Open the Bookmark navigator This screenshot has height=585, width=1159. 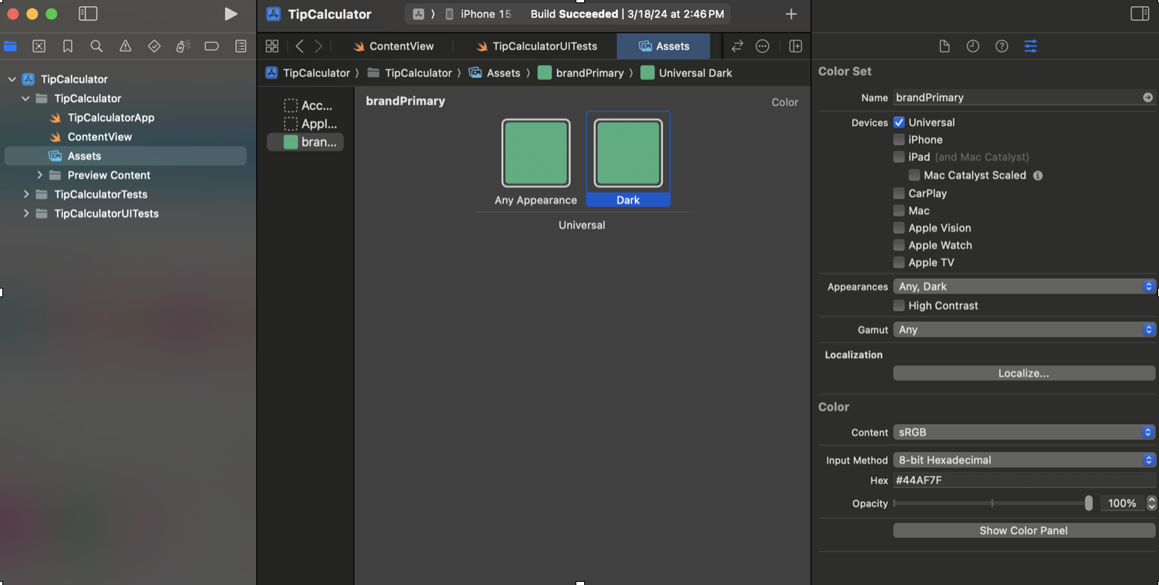click(68, 47)
